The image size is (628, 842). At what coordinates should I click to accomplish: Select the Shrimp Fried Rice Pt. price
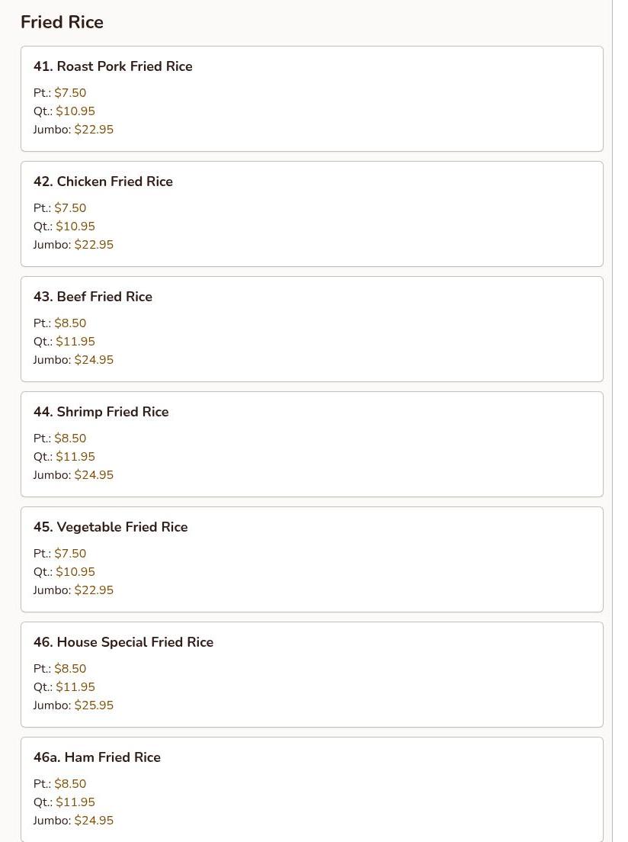pos(70,439)
